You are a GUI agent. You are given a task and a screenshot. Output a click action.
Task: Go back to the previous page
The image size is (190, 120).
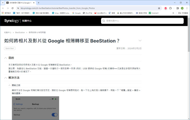(x=3, y=8)
